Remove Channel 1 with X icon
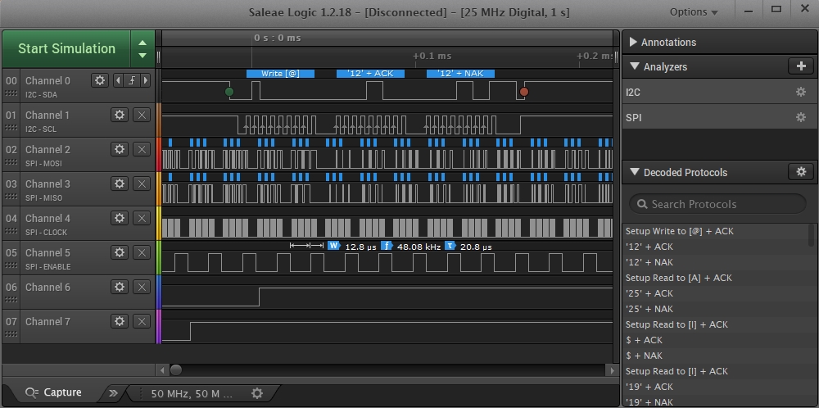Image resolution: width=819 pixels, height=408 pixels. tap(142, 115)
